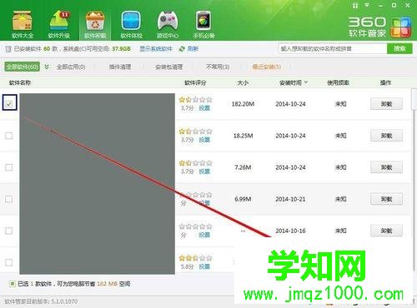The width and height of the screenshot is (417, 308).
Task: Uninstall the 2014-10-16 software via 卸载
Action: (x=386, y=231)
